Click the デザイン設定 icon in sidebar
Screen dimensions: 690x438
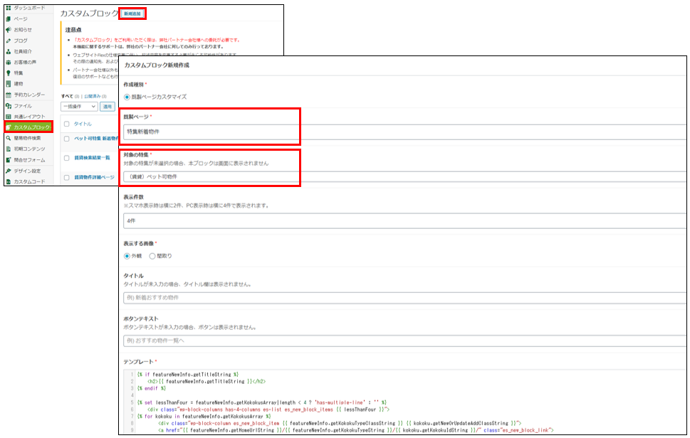coord(8,171)
